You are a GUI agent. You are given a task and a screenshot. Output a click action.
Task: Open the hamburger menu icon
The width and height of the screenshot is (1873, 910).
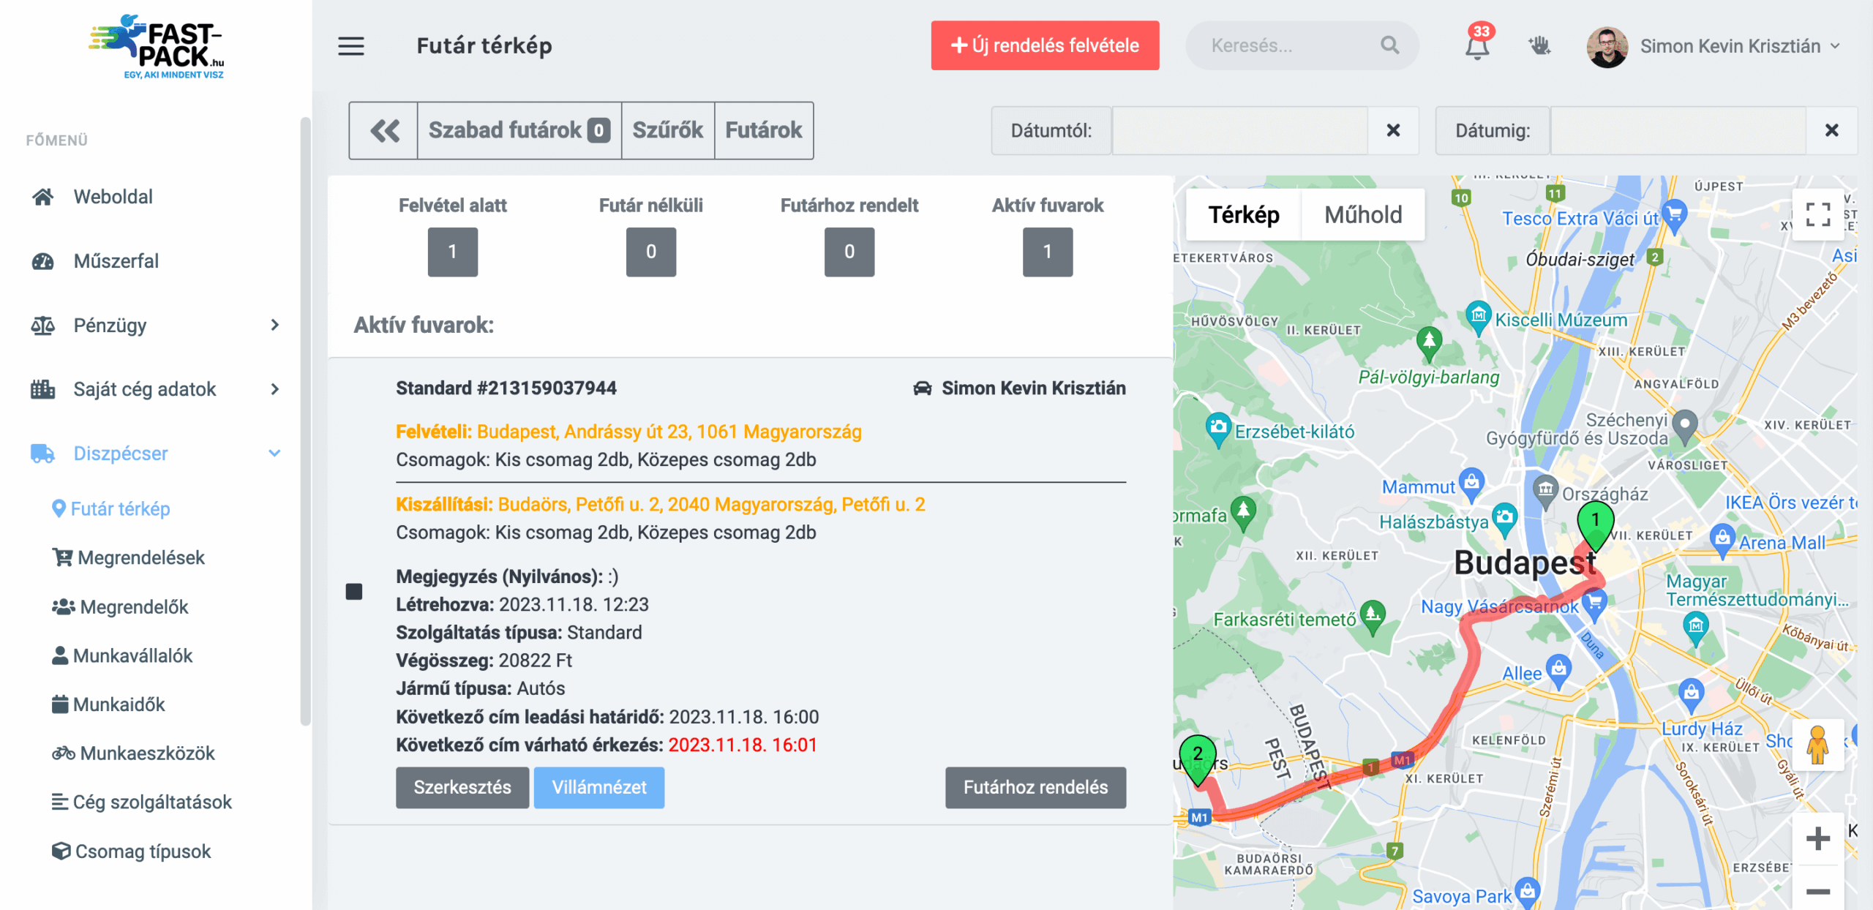(x=350, y=46)
